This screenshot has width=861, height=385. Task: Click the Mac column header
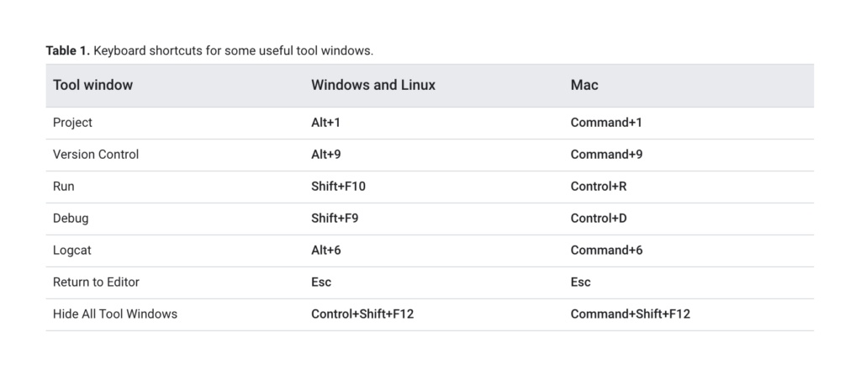(x=584, y=85)
